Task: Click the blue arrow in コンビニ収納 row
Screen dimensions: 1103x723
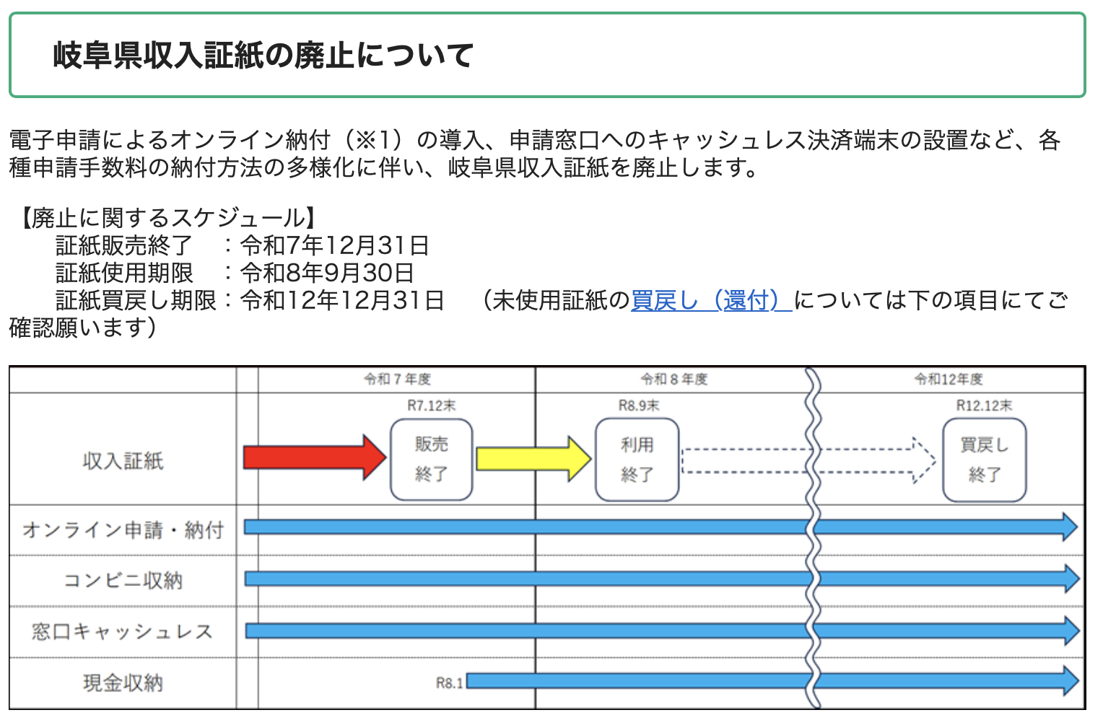Action: coord(662,579)
